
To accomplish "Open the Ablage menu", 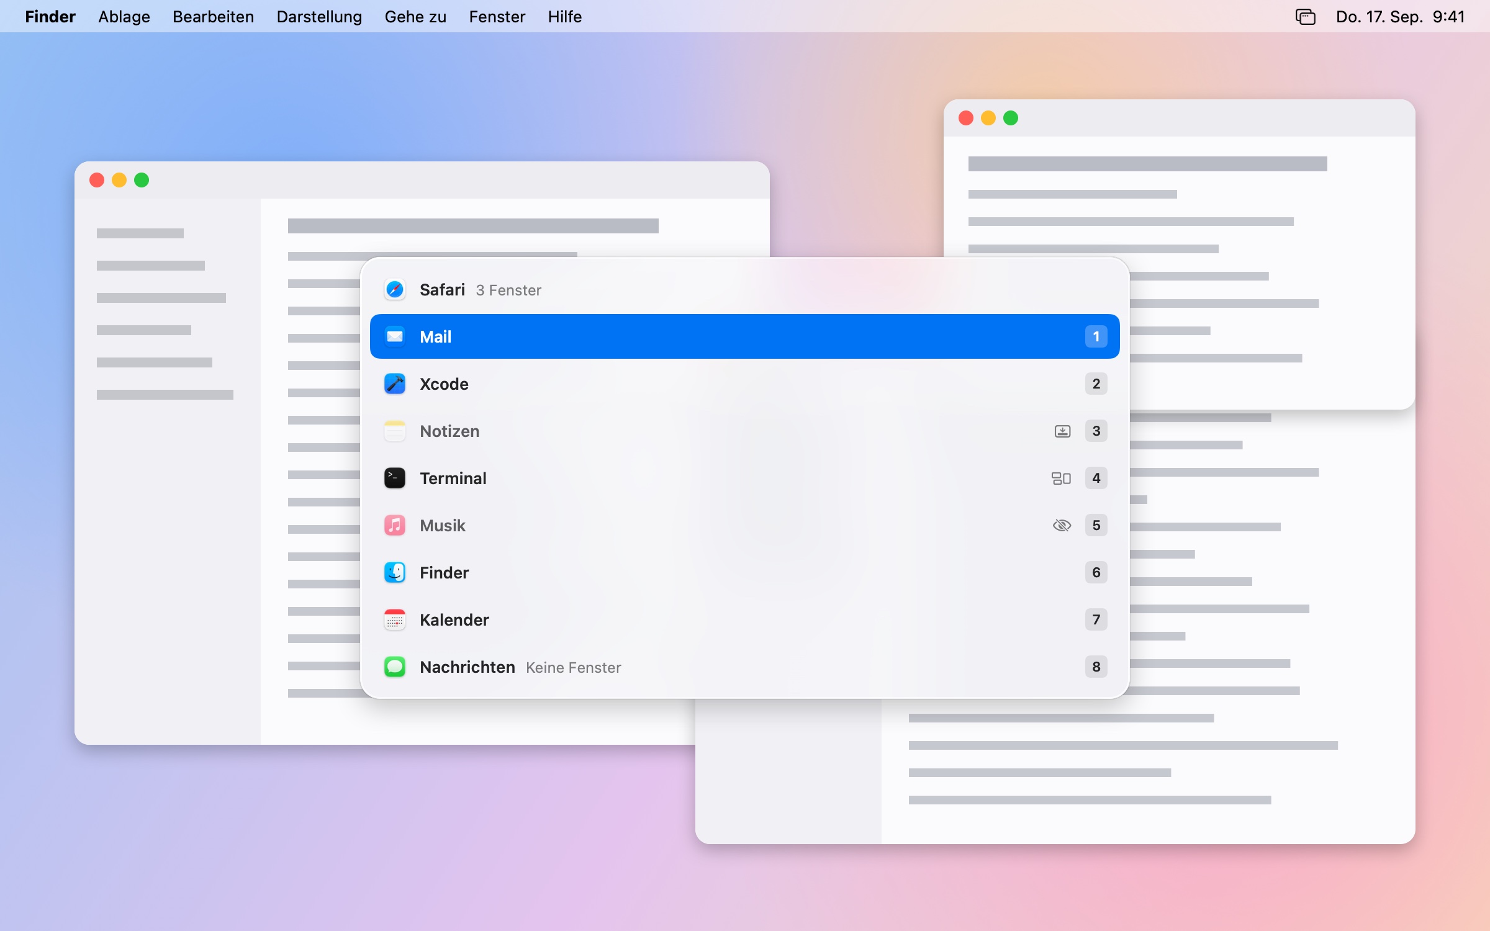I will pos(124,17).
